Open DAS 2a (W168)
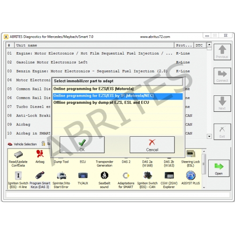 pos(148,163)
